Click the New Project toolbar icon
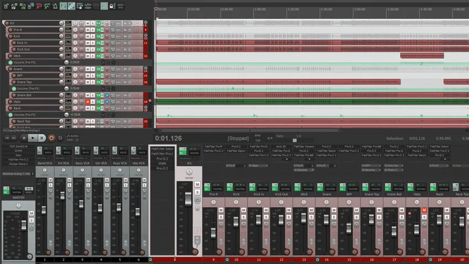The image size is (469, 264). coord(6,6)
